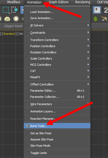Expand the Rotation Controllers submenu
The image size is (108, 158).
pyautogui.click(x=57, y=52)
